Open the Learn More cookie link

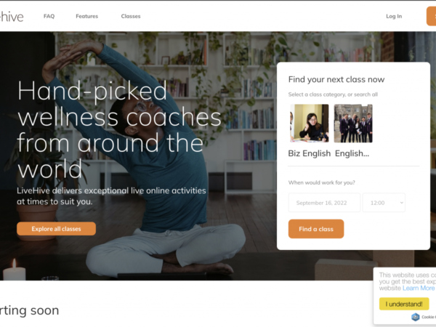click(x=419, y=288)
